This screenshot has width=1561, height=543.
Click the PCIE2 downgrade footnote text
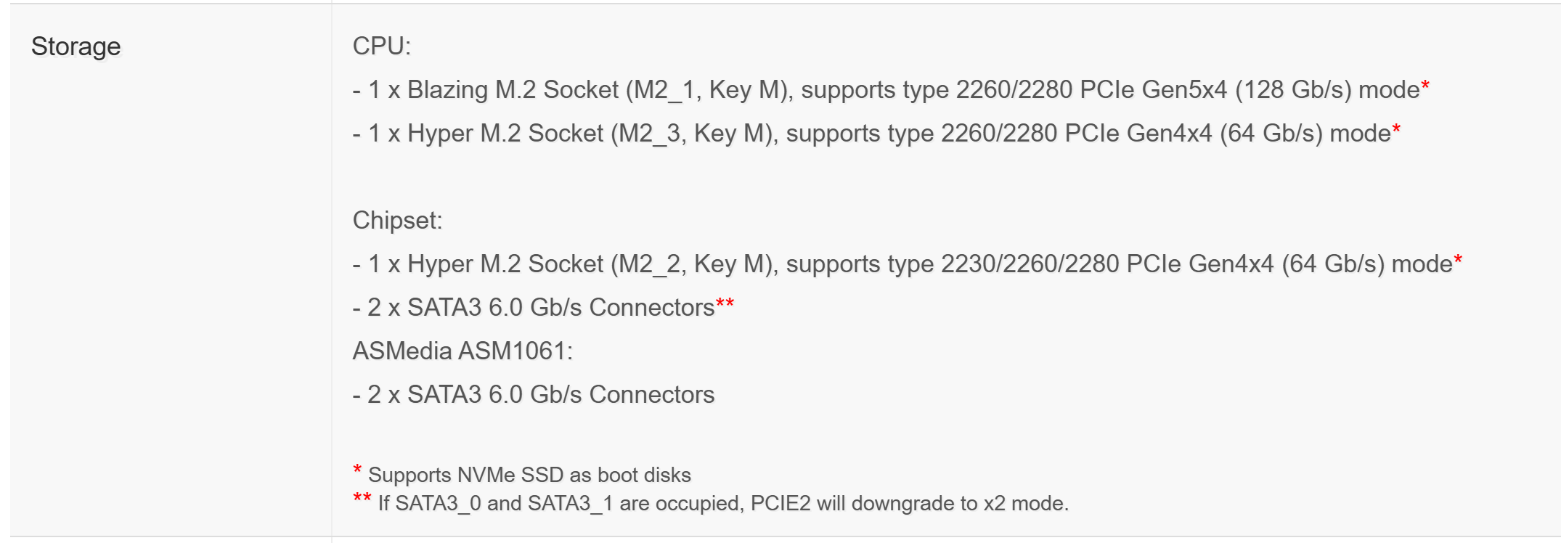pyautogui.click(x=723, y=504)
